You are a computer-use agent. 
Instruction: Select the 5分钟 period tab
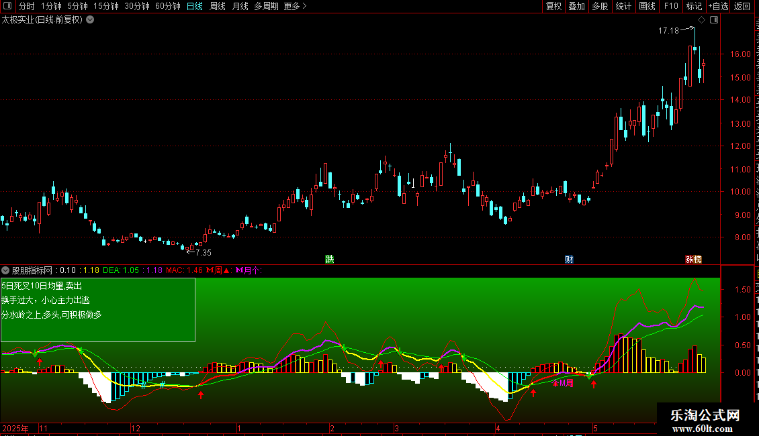pos(77,6)
